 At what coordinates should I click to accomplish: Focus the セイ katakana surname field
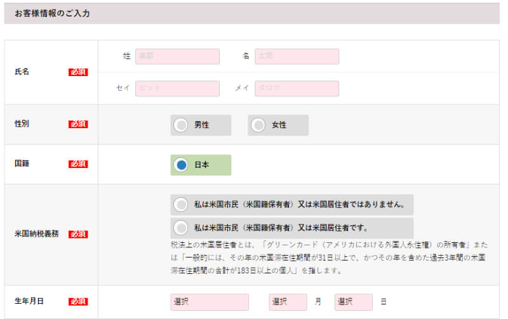pos(177,88)
